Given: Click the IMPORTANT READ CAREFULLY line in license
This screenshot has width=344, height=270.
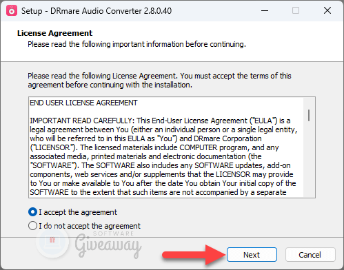Looking at the screenshot, I should 160,121.
